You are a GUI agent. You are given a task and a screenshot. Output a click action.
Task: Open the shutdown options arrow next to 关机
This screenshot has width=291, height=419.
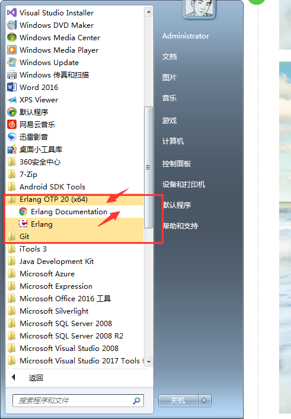coord(205,400)
